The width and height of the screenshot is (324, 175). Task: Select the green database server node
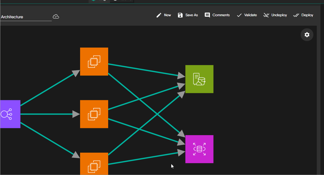point(199,79)
